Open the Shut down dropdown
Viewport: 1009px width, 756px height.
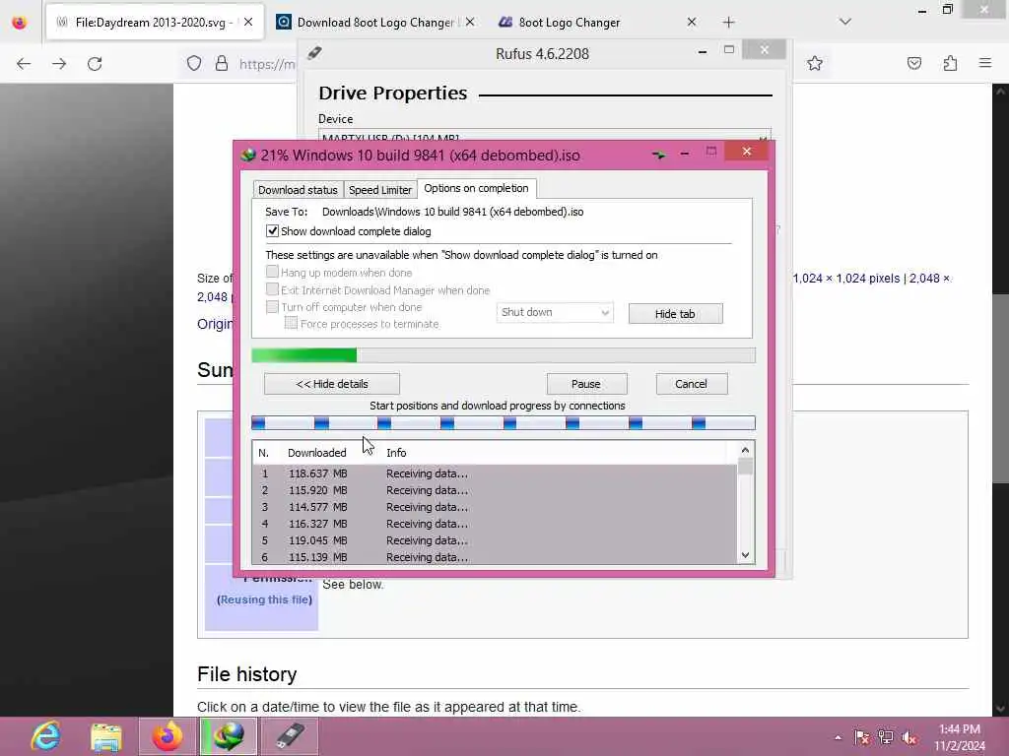pyautogui.click(x=555, y=312)
